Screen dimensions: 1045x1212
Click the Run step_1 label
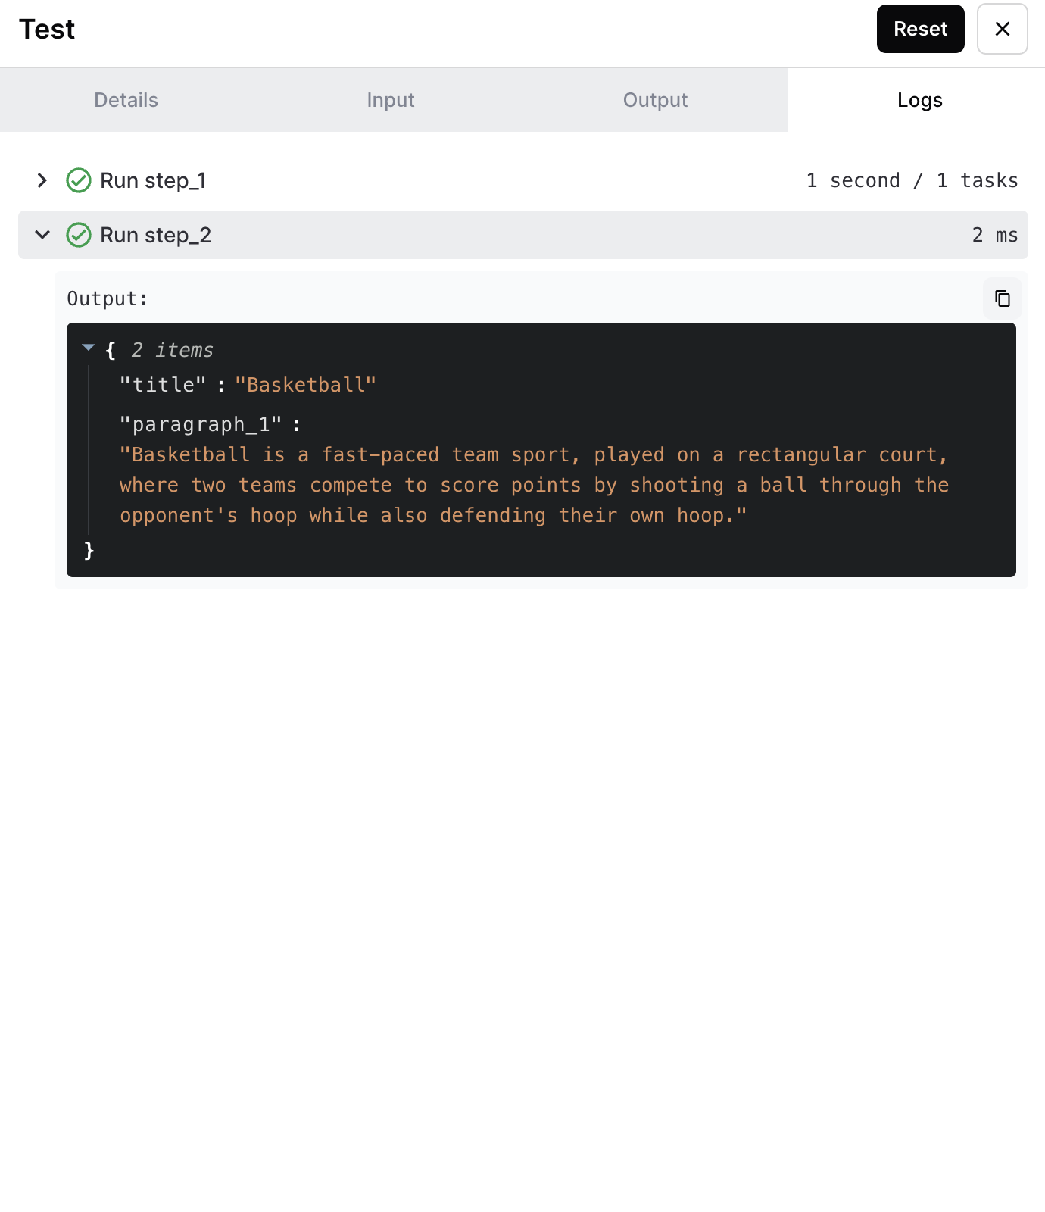[x=153, y=180]
